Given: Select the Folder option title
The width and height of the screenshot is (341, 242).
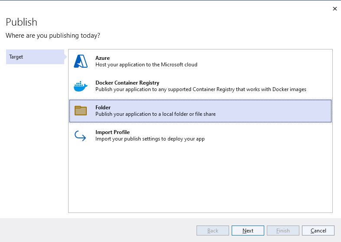Looking at the screenshot, I should [103, 108].
